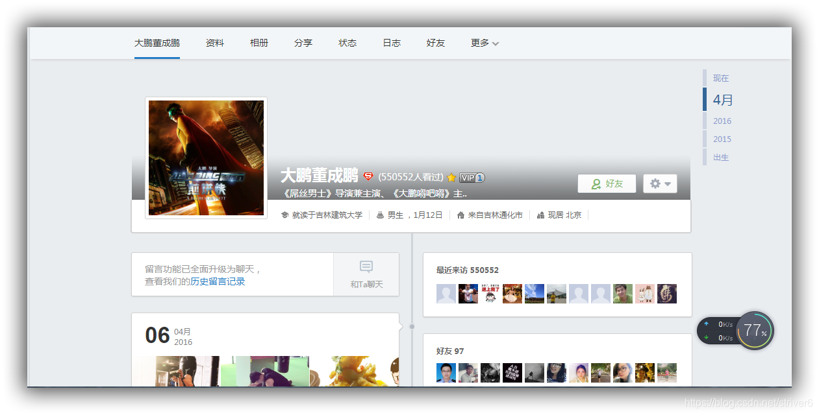Open the 历史留言记录 link
The width and height of the screenshot is (819, 415).
(x=218, y=281)
